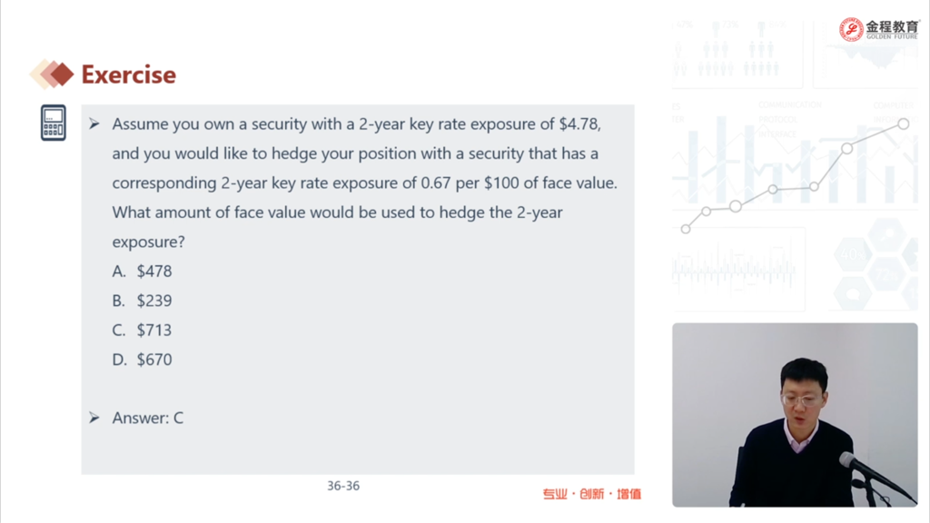Click the 36-36 page number
930x523 pixels.
tap(343, 486)
